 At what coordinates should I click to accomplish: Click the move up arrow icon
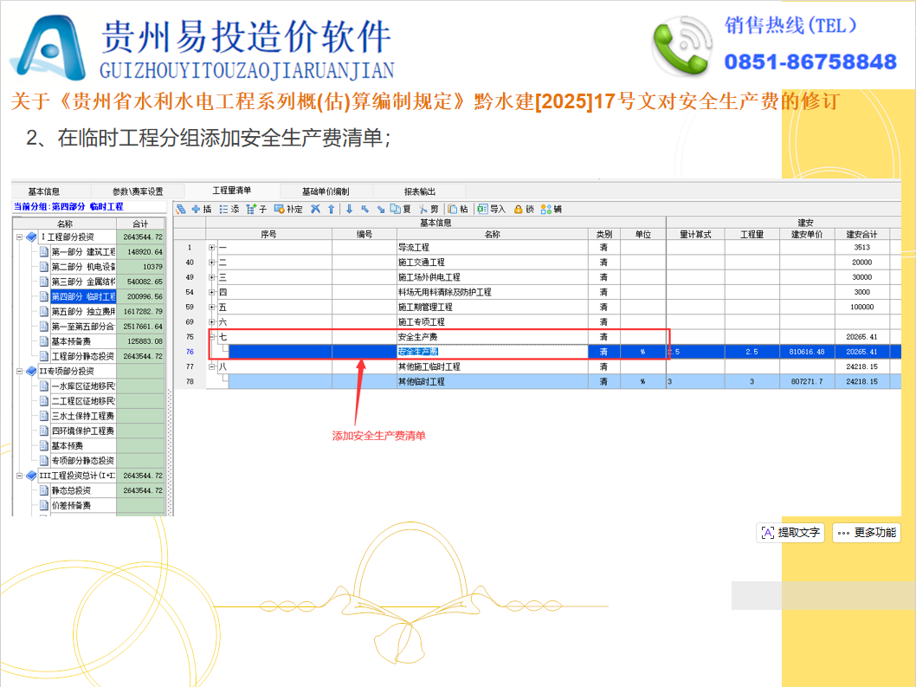point(331,209)
